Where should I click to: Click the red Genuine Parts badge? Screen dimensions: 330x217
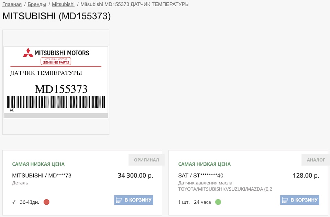[x=56, y=61]
